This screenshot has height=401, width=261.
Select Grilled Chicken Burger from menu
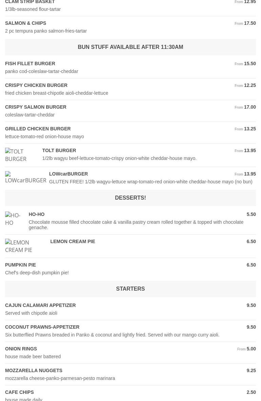(38, 129)
